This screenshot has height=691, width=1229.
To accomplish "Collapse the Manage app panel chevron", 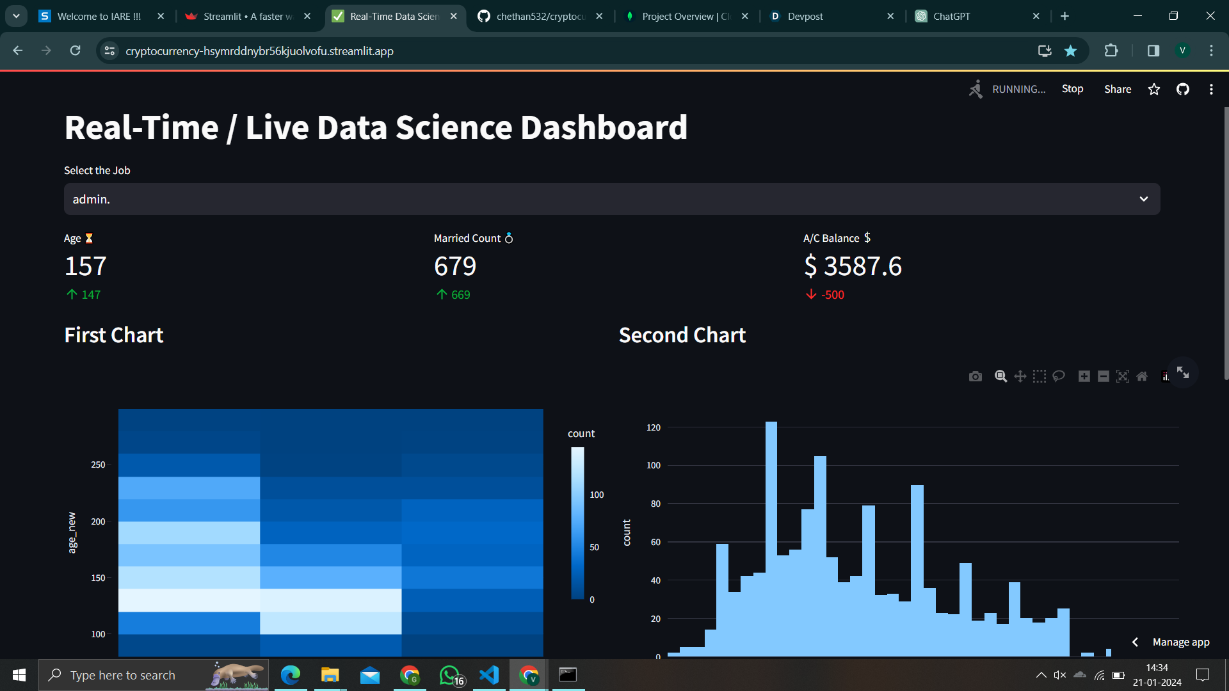I will (1136, 642).
